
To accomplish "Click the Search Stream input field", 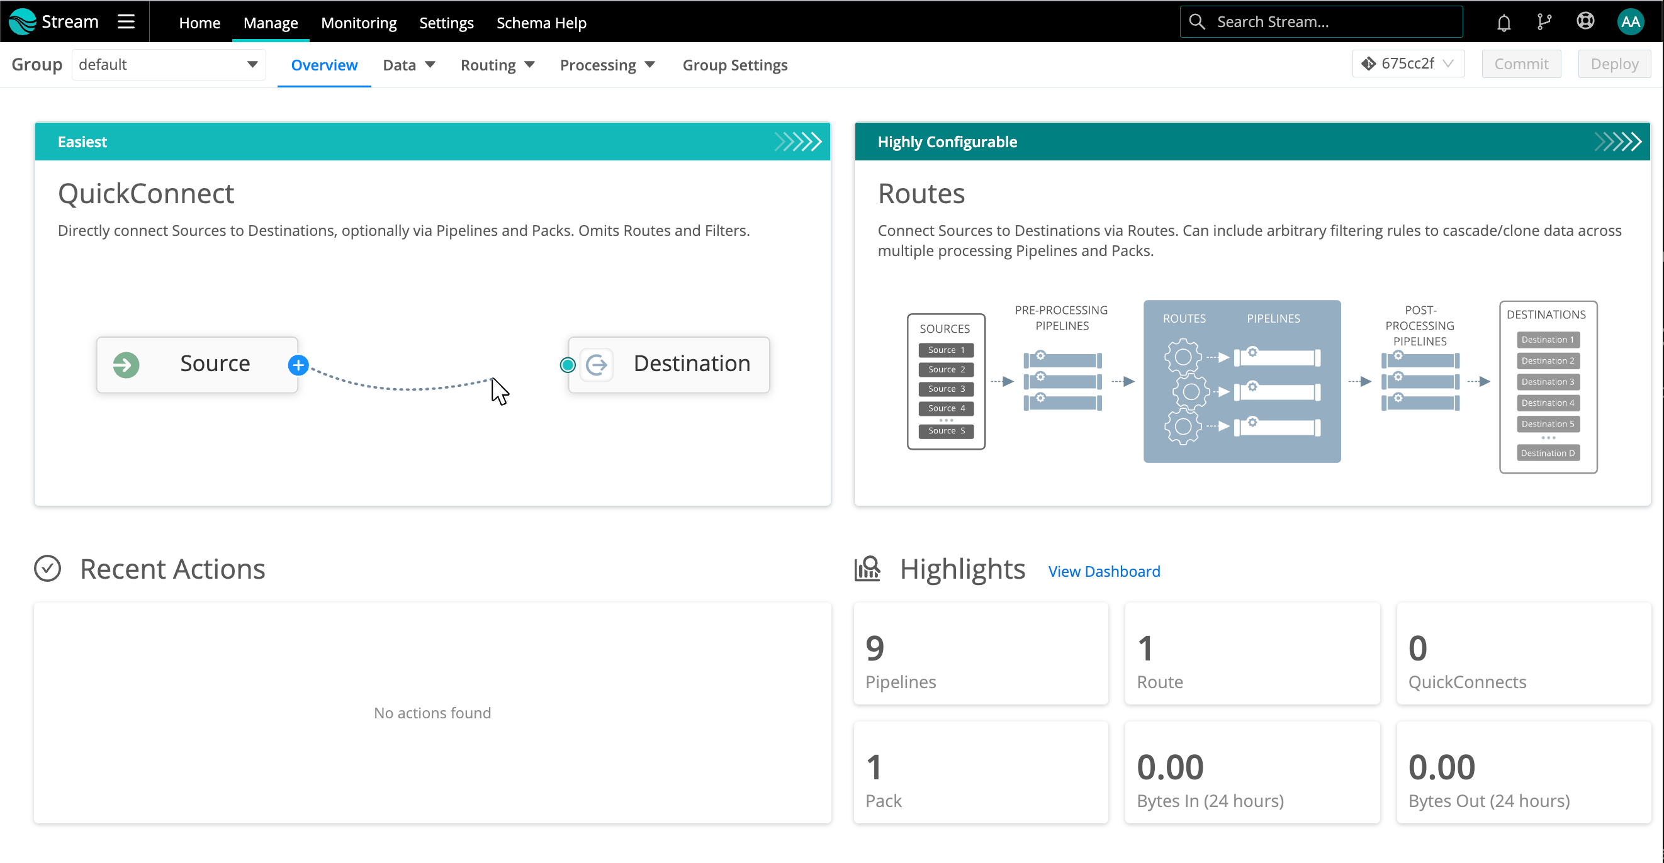I will click(x=1330, y=22).
